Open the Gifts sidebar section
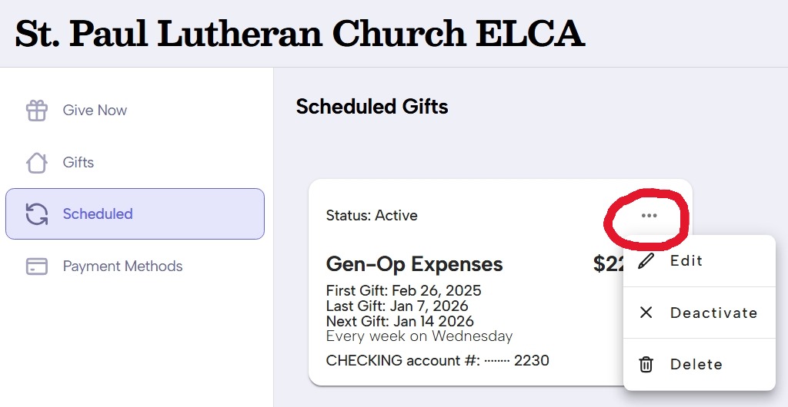Viewport: 788px width, 407px height. (x=78, y=163)
